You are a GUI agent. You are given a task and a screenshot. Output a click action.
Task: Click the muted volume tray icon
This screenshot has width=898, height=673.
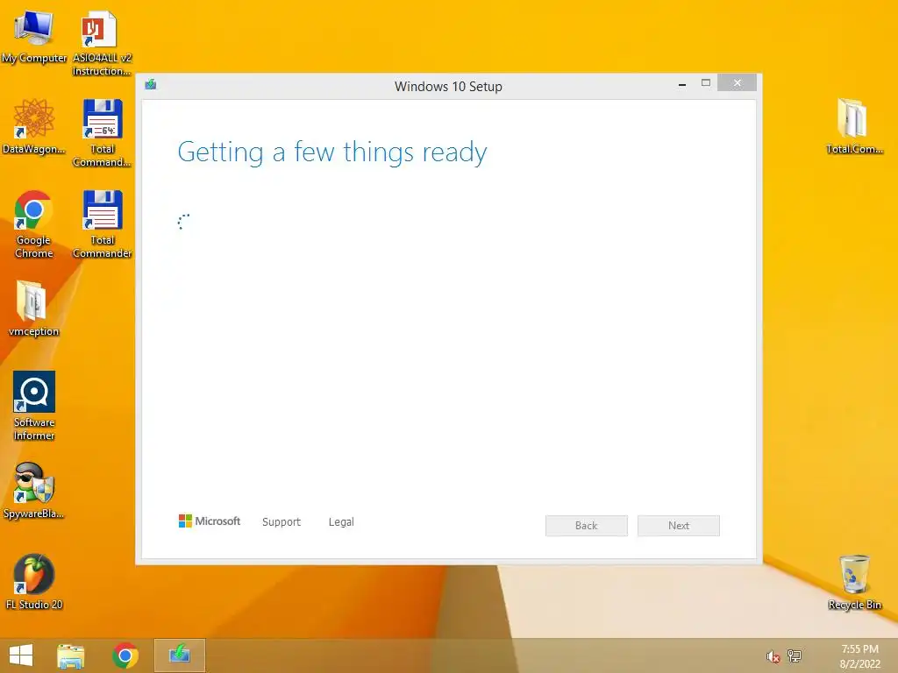click(x=773, y=656)
